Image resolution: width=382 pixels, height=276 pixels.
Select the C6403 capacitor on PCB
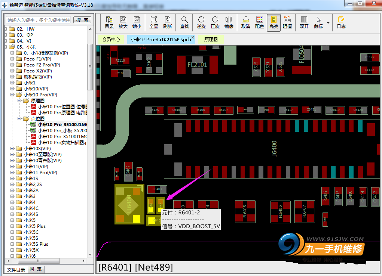click(x=157, y=189)
